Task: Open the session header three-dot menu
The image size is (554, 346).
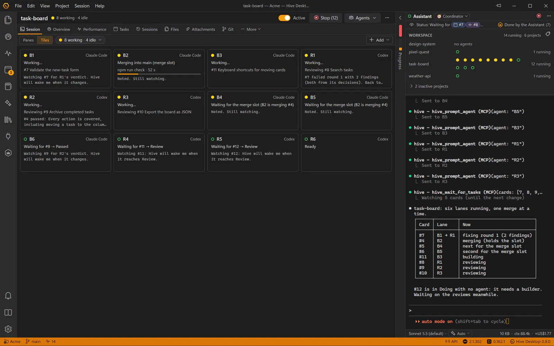Action: [x=387, y=18]
